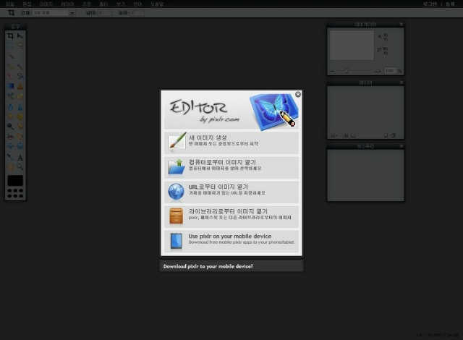This screenshot has width=463, height=340.
Task: Select the Clone Stamp tool
Action: point(20,86)
